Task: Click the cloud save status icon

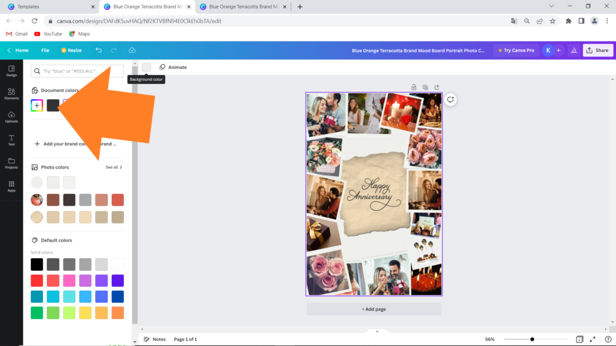Action: pyautogui.click(x=132, y=50)
